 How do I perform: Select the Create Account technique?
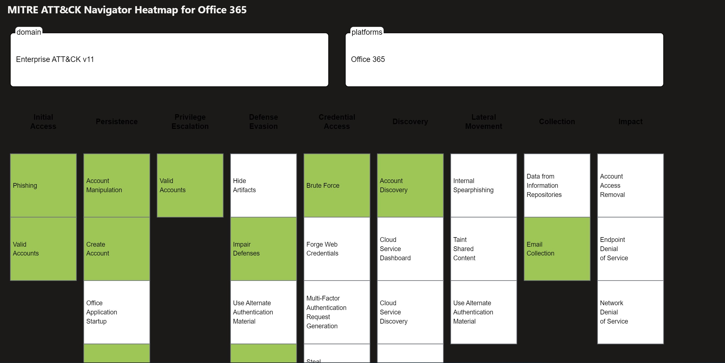click(117, 249)
